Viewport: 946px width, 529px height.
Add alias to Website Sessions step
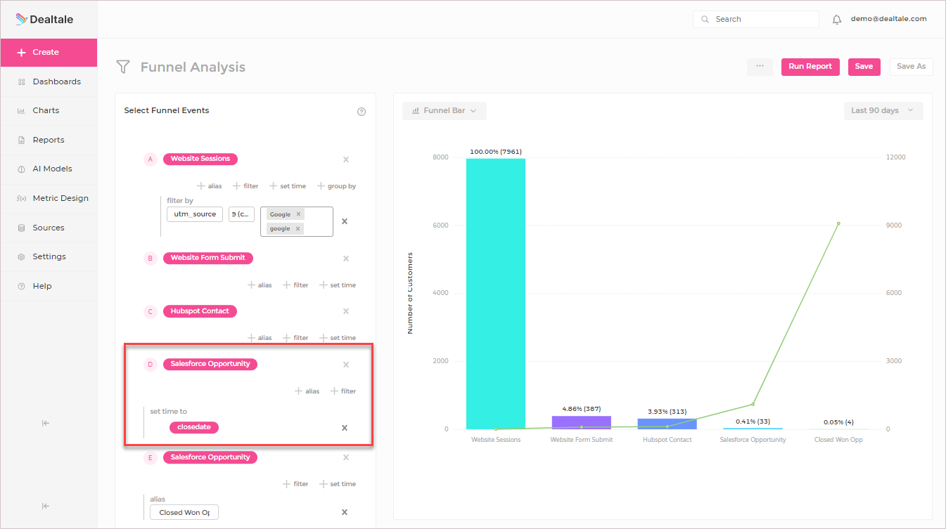click(210, 186)
